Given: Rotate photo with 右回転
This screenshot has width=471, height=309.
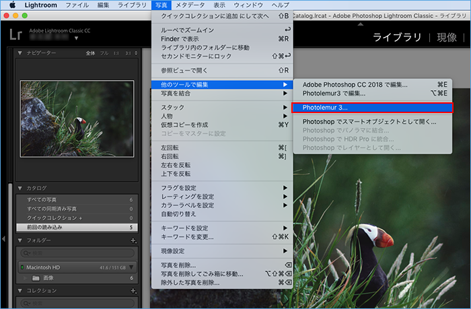Looking at the screenshot, I should point(222,156).
